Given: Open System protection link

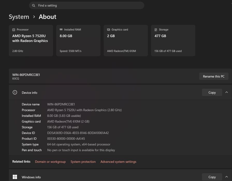Looking at the screenshot, I should pyautogui.click(x=83, y=162).
